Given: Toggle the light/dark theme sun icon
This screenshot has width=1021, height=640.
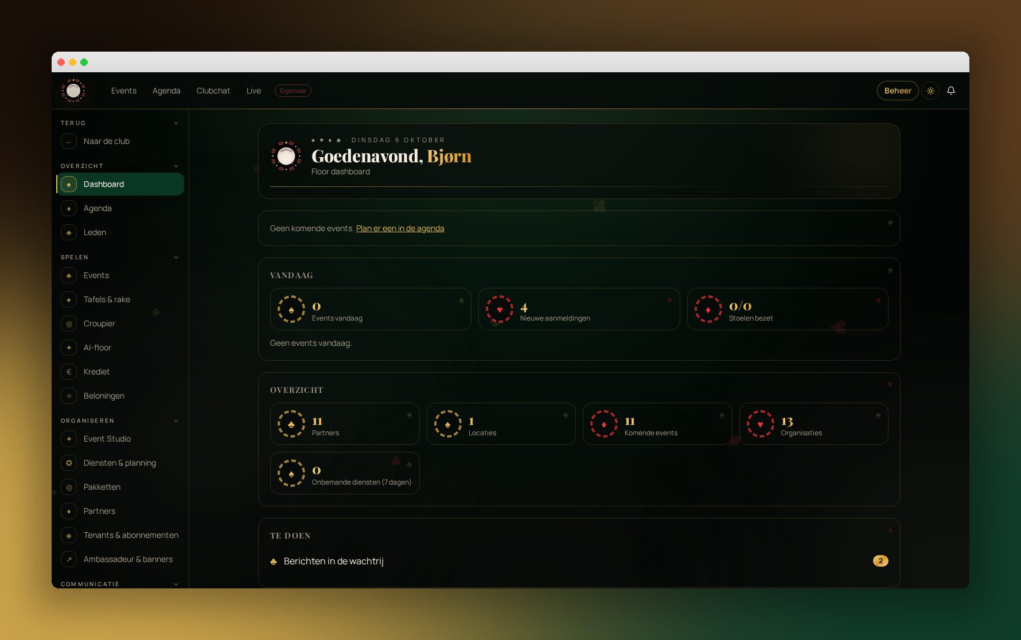Looking at the screenshot, I should click(x=930, y=91).
